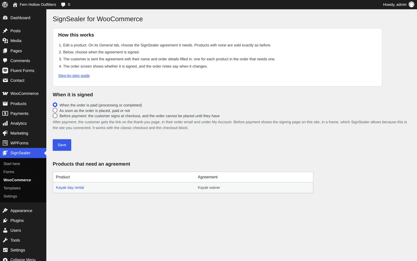Click the Agreement column header

tap(207, 177)
